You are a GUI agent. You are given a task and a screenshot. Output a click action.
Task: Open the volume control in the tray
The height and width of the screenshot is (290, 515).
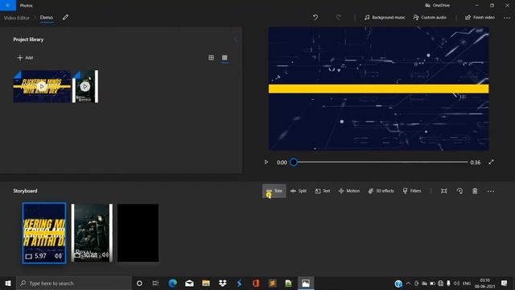(456, 283)
